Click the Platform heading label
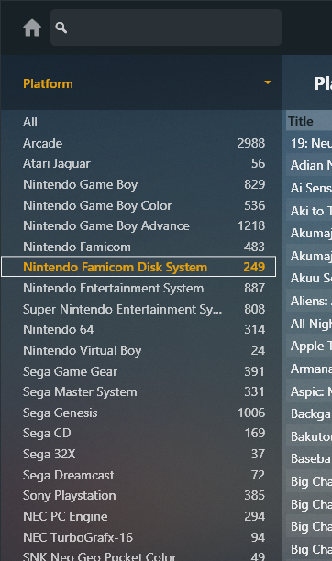 point(48,83)
